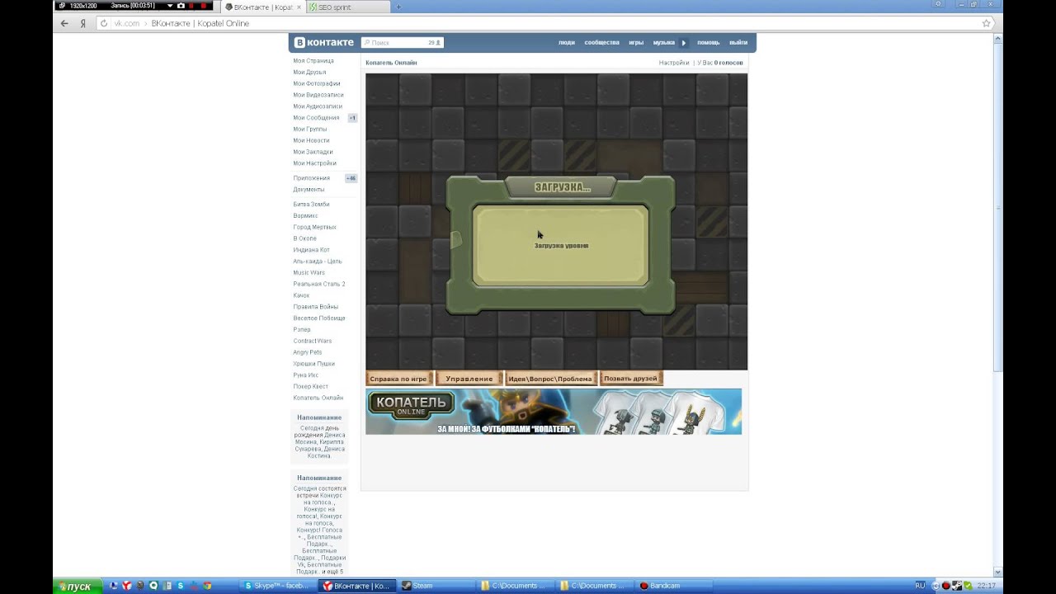Launch Contract Wars app from sidebar

point(313,341)
